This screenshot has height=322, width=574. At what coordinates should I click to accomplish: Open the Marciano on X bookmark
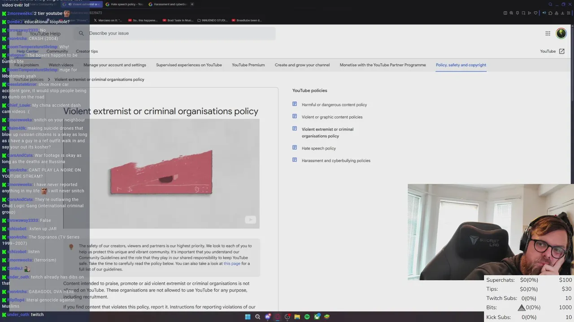108,20
